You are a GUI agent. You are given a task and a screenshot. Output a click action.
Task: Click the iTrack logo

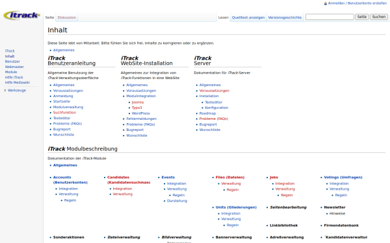point(21,16)
